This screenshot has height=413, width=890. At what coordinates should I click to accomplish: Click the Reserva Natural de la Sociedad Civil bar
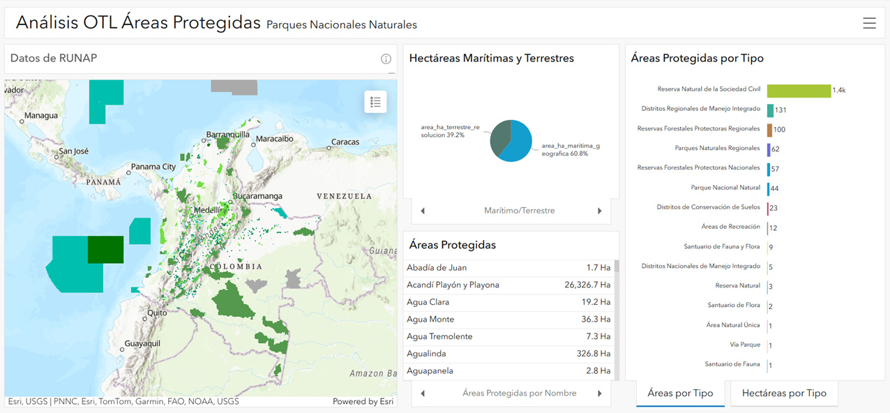[799, 91]
